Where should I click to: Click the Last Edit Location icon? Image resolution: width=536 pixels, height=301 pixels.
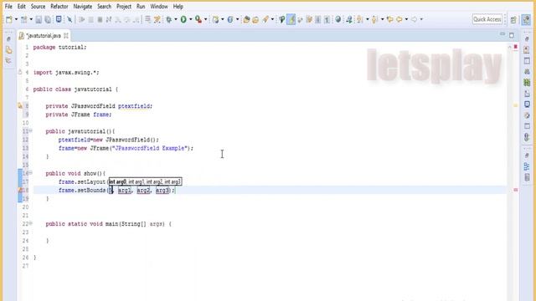click(x=390, y=19)
